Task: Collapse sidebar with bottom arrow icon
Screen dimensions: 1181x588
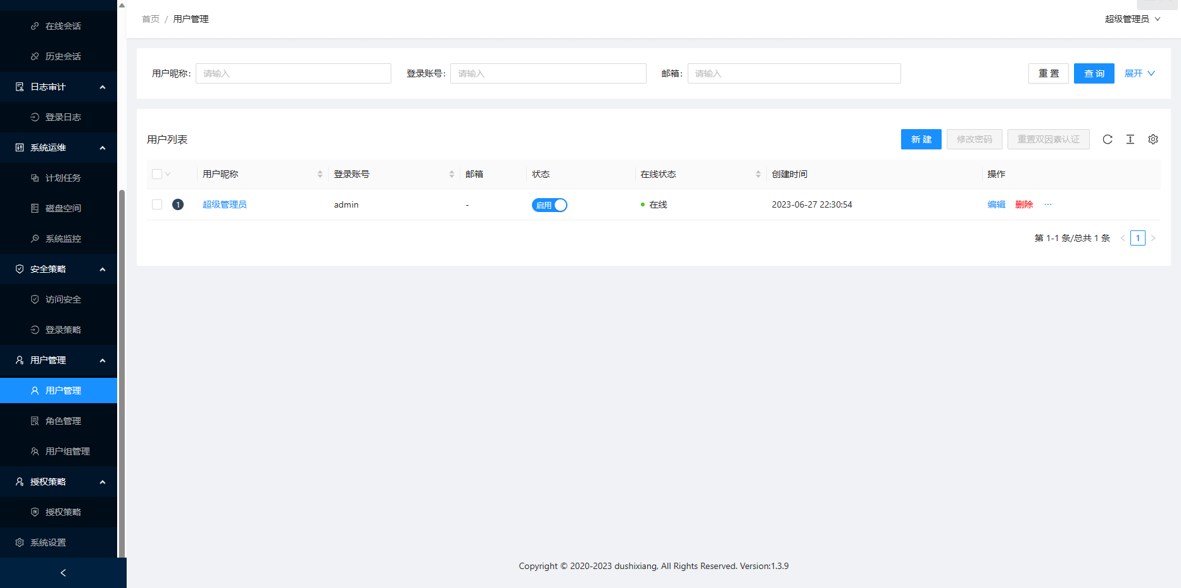Action: [x=63, y=573]
